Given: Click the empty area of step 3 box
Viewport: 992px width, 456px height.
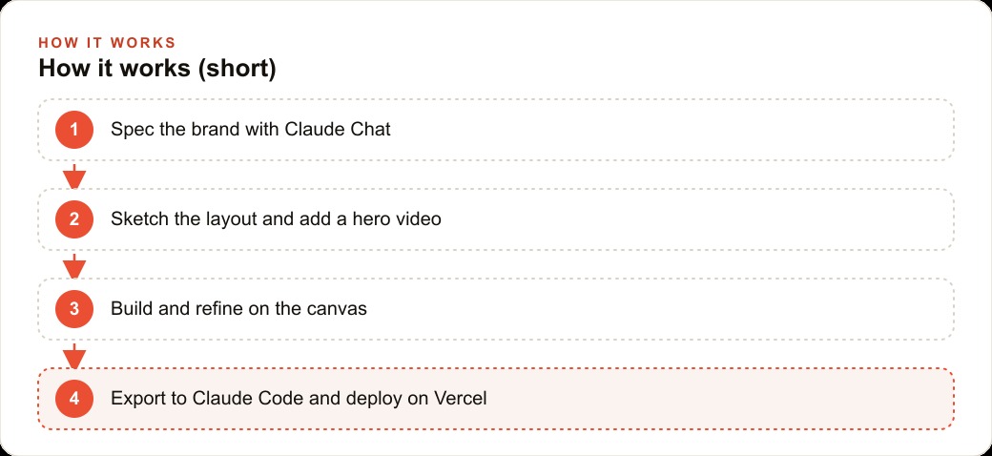Looking at the screenshot, I should [x=658, y=309].
